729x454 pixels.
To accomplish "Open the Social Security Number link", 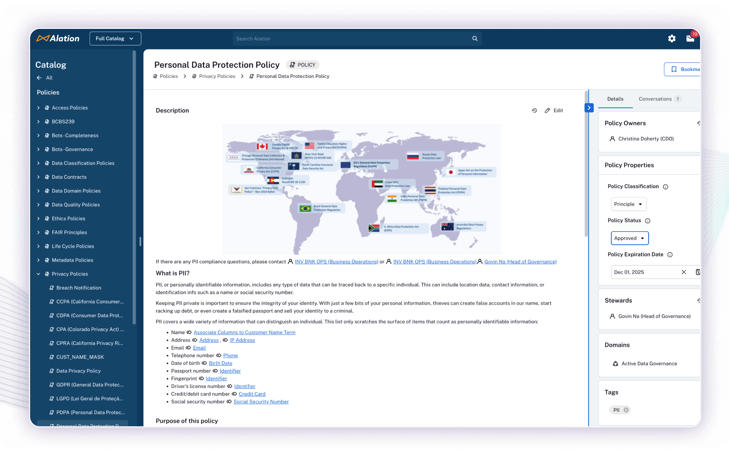I will 261,402.
